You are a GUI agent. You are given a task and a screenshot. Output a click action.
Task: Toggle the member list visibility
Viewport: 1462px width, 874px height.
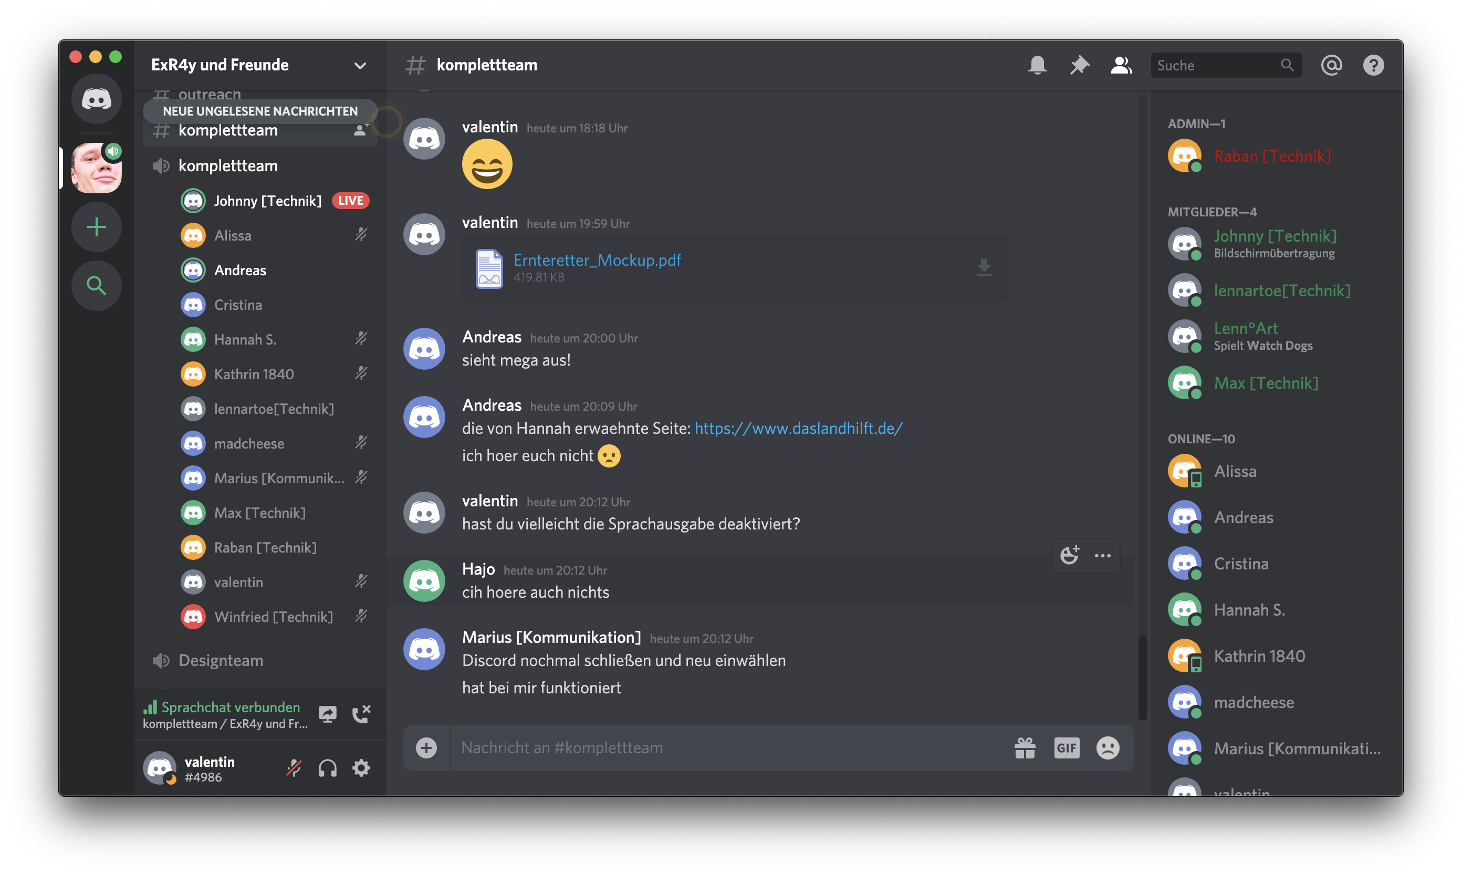pyautogui.click(x=1121, y=65)
